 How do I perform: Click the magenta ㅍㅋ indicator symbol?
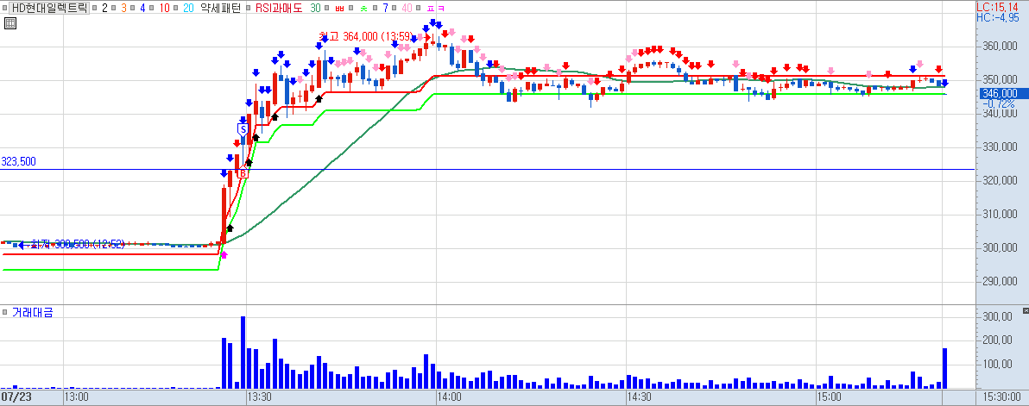tap(435, 9)
